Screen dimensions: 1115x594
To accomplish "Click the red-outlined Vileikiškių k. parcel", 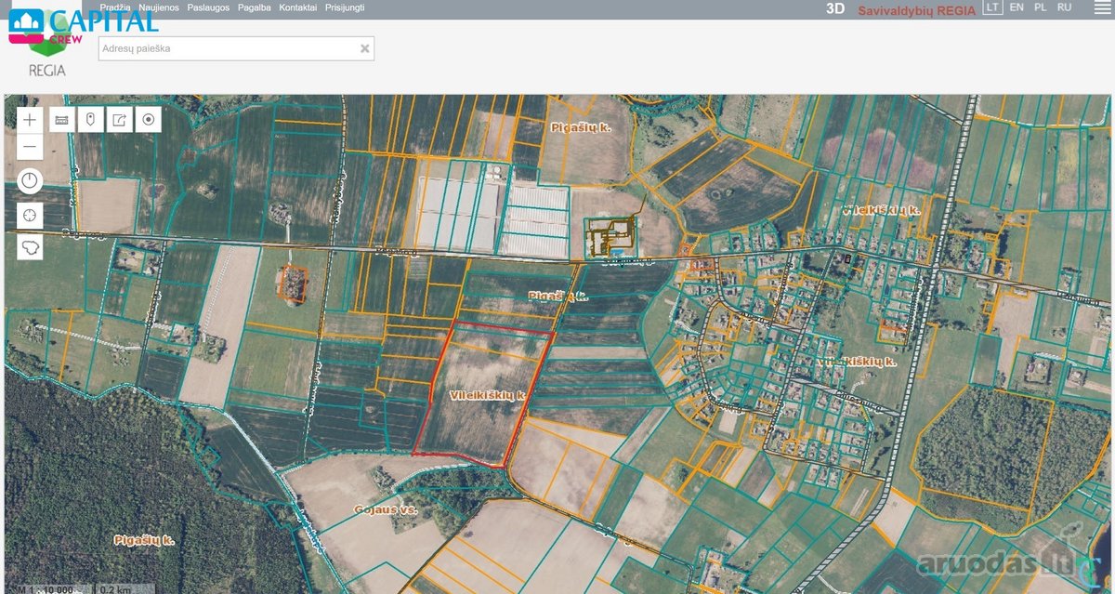I will click(483, 394).
